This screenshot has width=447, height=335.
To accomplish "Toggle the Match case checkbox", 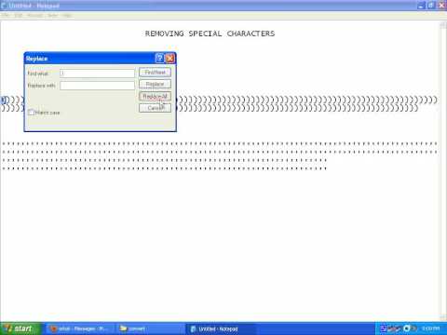I will coord(31,113).
